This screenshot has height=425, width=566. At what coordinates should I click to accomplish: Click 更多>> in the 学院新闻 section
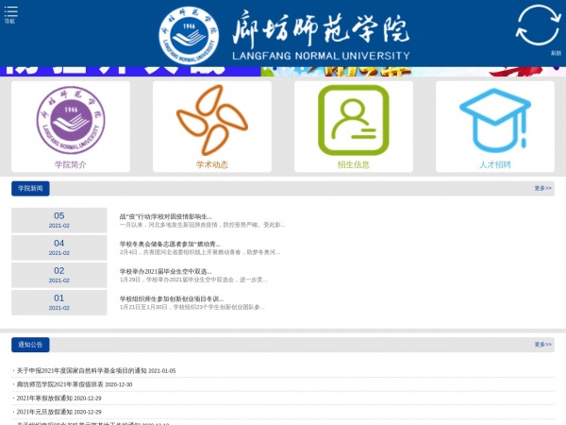pyautogui.click(x=543, y=188)
